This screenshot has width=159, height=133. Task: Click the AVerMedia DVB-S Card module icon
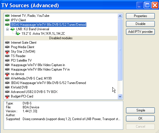pyautogui.click(x=7, y=78)
